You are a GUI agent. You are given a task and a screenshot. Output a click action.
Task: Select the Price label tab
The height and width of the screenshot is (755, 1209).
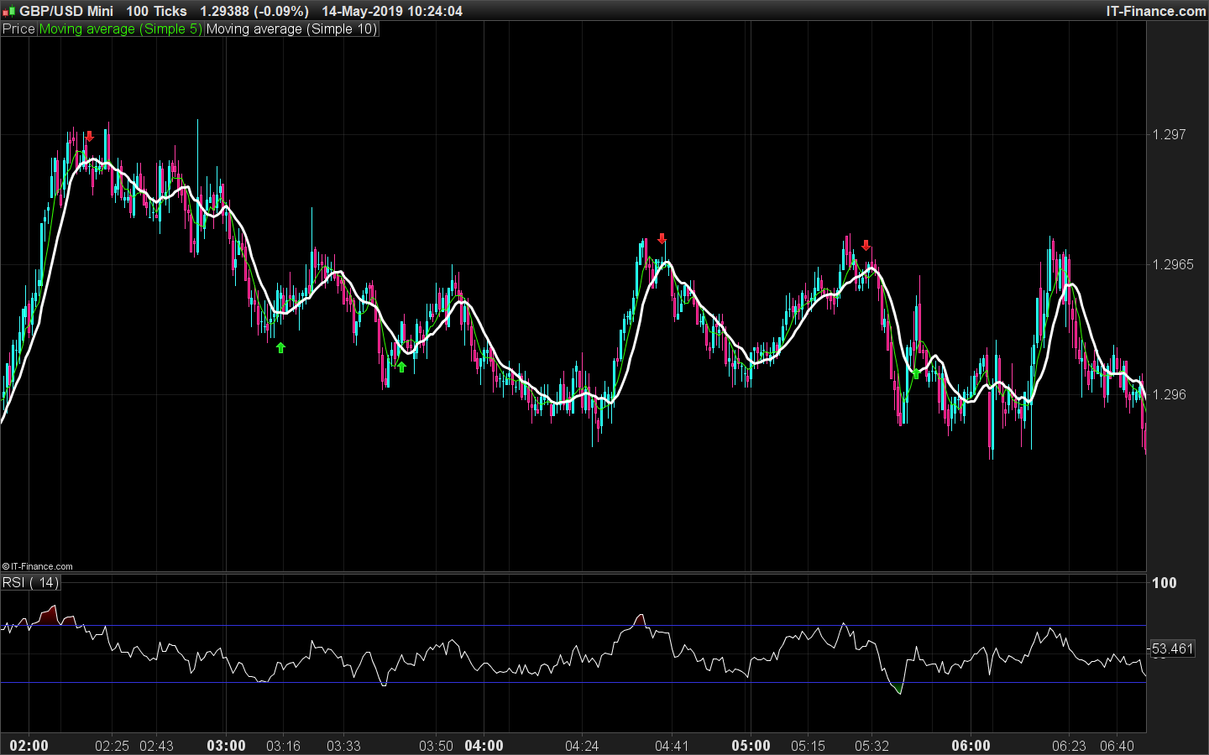(x=18, y=29)
